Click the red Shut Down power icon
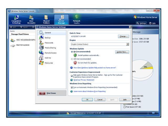The height and width of the screenshot is (126, 168). 42,93
